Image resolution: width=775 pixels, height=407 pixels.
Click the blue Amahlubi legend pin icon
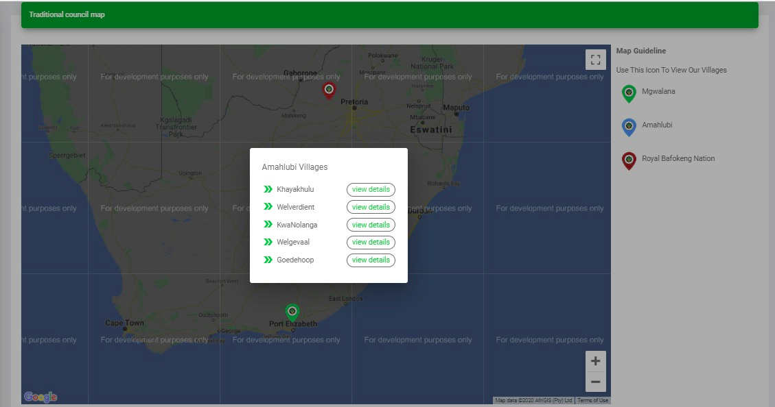[628, 127]
